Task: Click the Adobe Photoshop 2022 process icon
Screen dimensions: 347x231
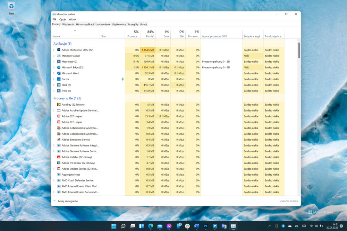Action: [x=59, y=50]
